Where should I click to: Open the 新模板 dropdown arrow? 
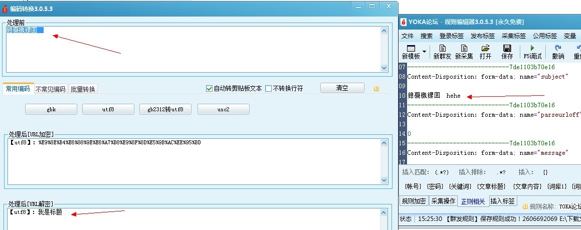(x=424, y=52)
